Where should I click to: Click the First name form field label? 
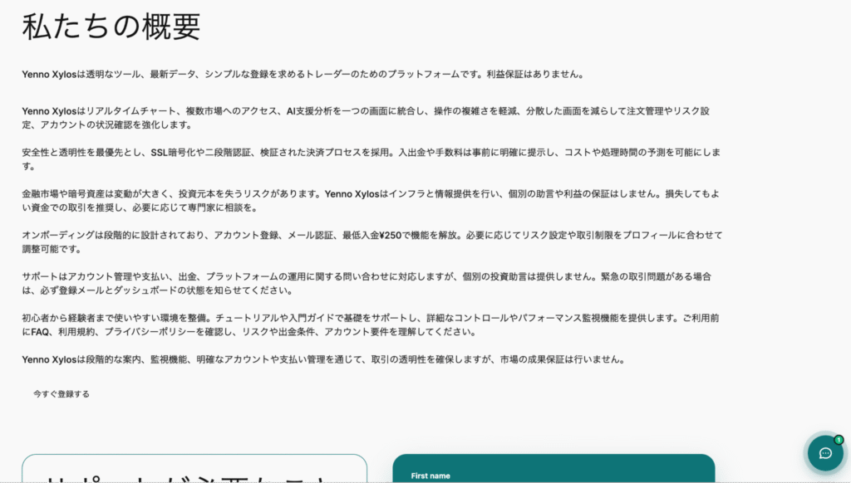[430, 476]
